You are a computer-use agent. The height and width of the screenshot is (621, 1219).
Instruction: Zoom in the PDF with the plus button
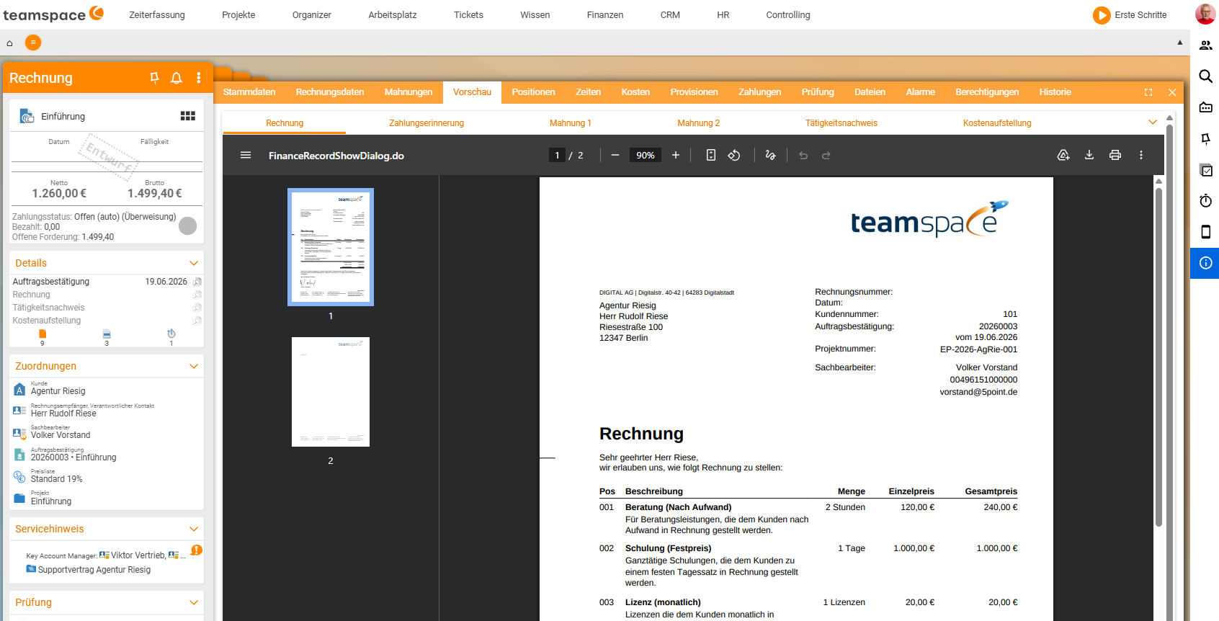[676, 155]
